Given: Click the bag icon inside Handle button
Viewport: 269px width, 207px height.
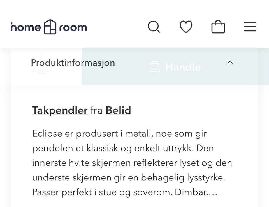Looking at the screenshot, I should (x=155, y=67).
